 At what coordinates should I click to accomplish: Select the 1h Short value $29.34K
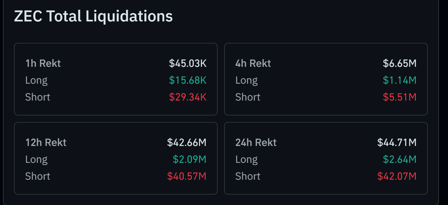click(188, 97)
